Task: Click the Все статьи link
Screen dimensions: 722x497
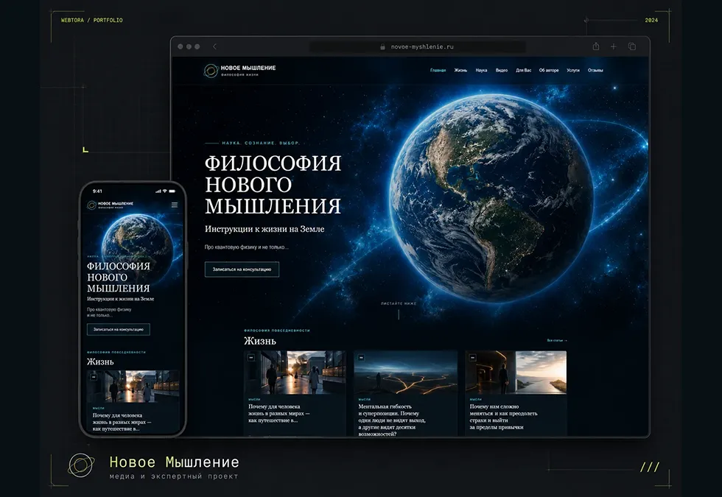Action: 557,340
